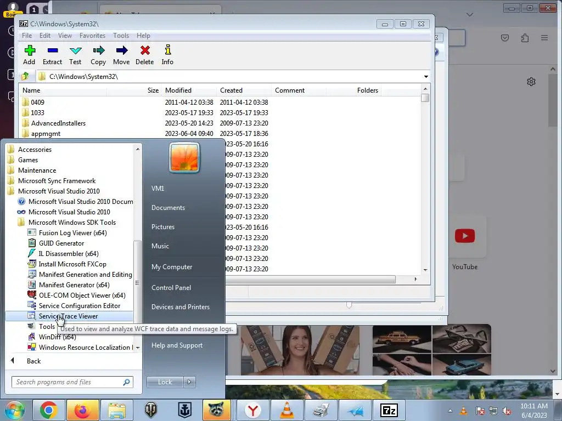
Task: Open Windows Explorer from the taskbar
Action: click(116, 410)
